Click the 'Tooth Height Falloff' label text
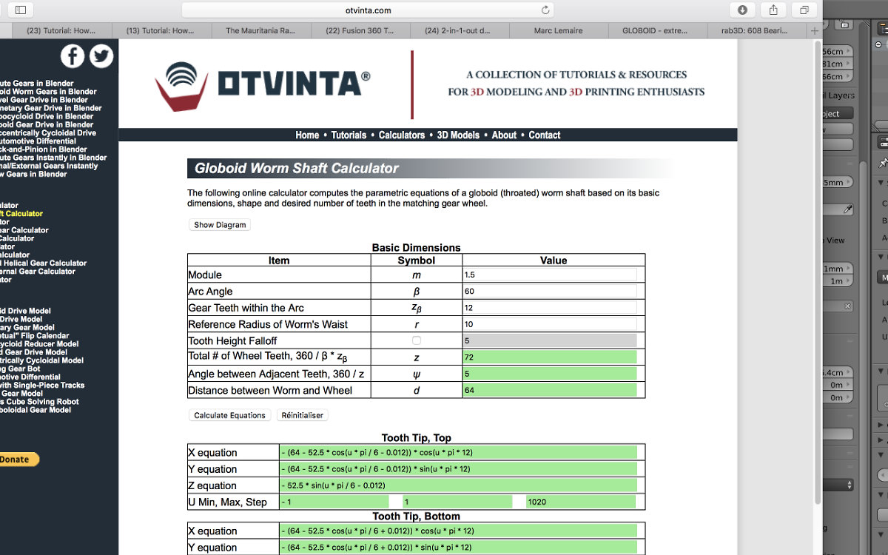Image resolution: width=888 pixels, height=555 pixels. [x=232, y=340]
